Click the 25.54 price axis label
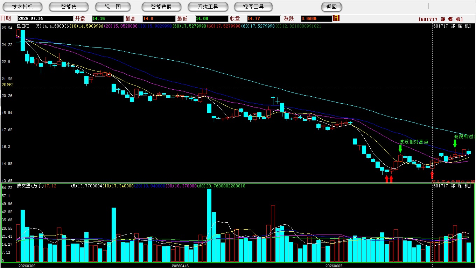The image size is (476, 268). coord(7,28)
